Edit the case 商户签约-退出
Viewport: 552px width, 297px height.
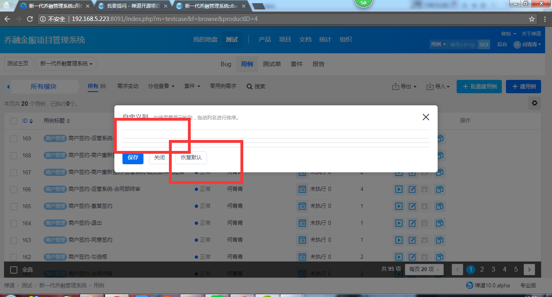coord(412,223)
